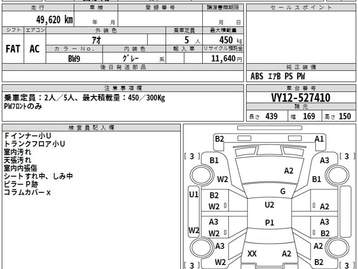Select the PWフロントのみ note
This screenshot has height=269, width=358.
(x=23, y=106)
